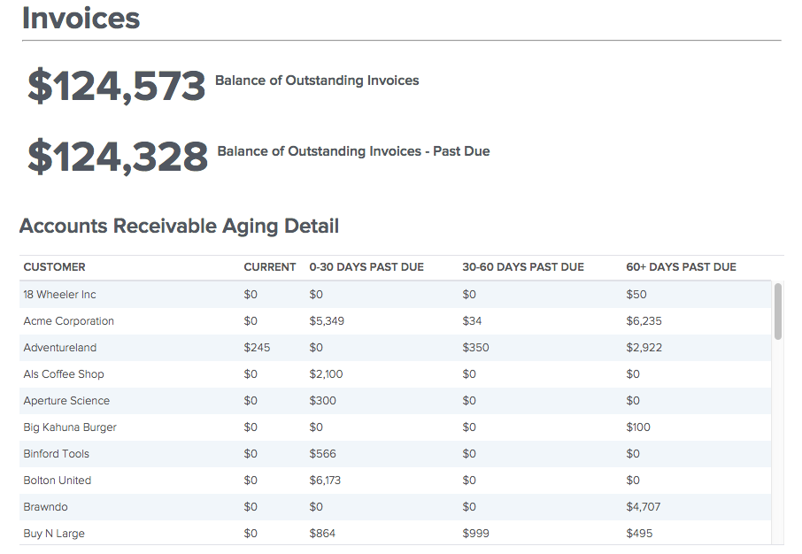The image size is (802, 554).
Task: Select the 60+ Days Past Due header
Action: click(680, 267)
